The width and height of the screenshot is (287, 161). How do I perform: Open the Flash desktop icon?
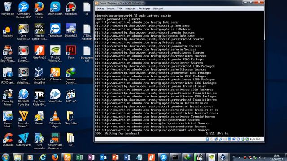click(71, 52)
